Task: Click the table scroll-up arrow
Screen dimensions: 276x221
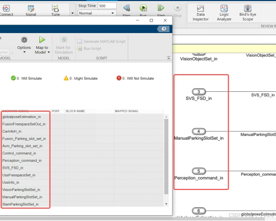Action: [166, 117]
